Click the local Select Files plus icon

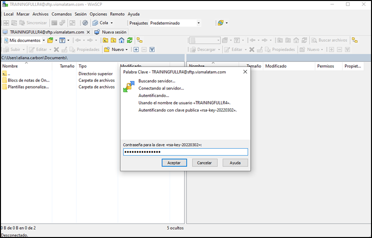click(136, 49)
